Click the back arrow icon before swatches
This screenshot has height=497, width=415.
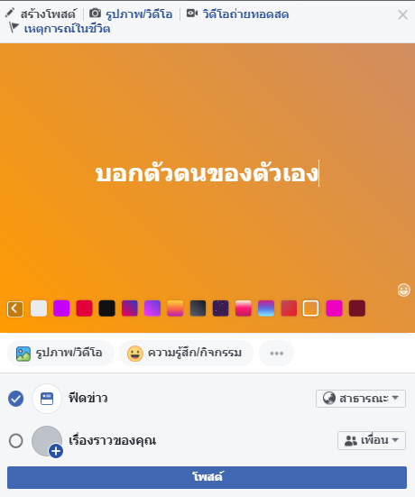(x=15, y=308)
